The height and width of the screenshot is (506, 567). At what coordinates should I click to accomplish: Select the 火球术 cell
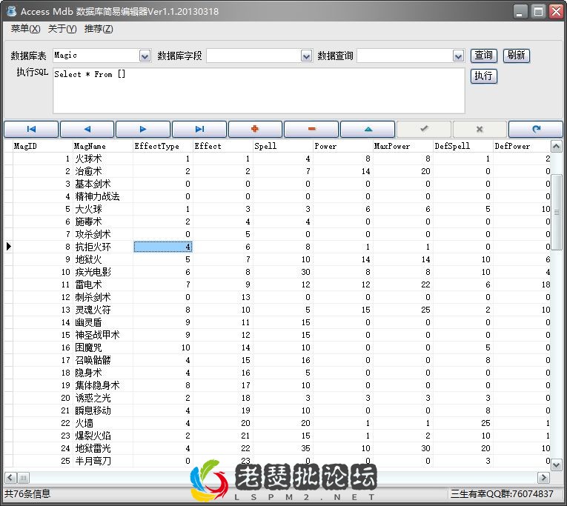click(103, 159)
